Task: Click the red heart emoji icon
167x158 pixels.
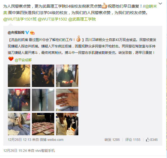Action: [11, 59]
